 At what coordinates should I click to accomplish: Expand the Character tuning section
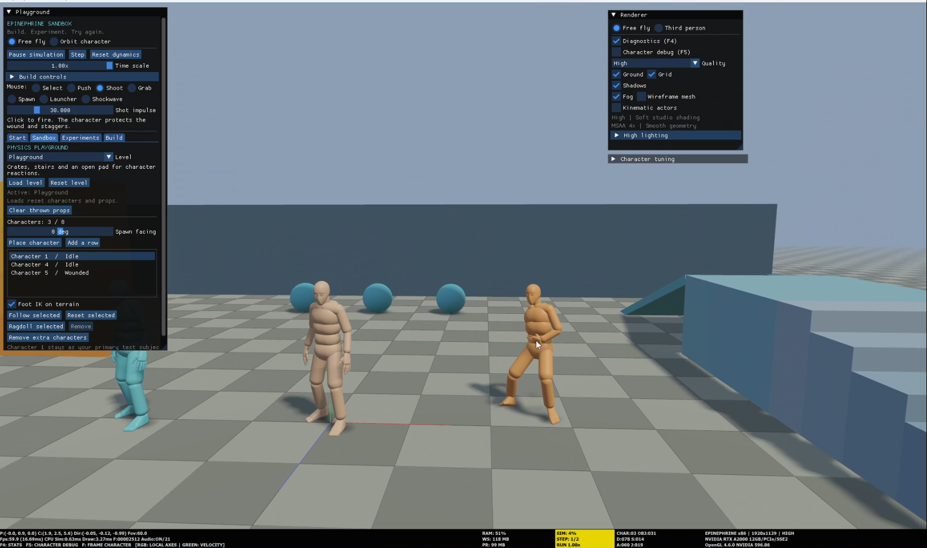tap(614, 159)
